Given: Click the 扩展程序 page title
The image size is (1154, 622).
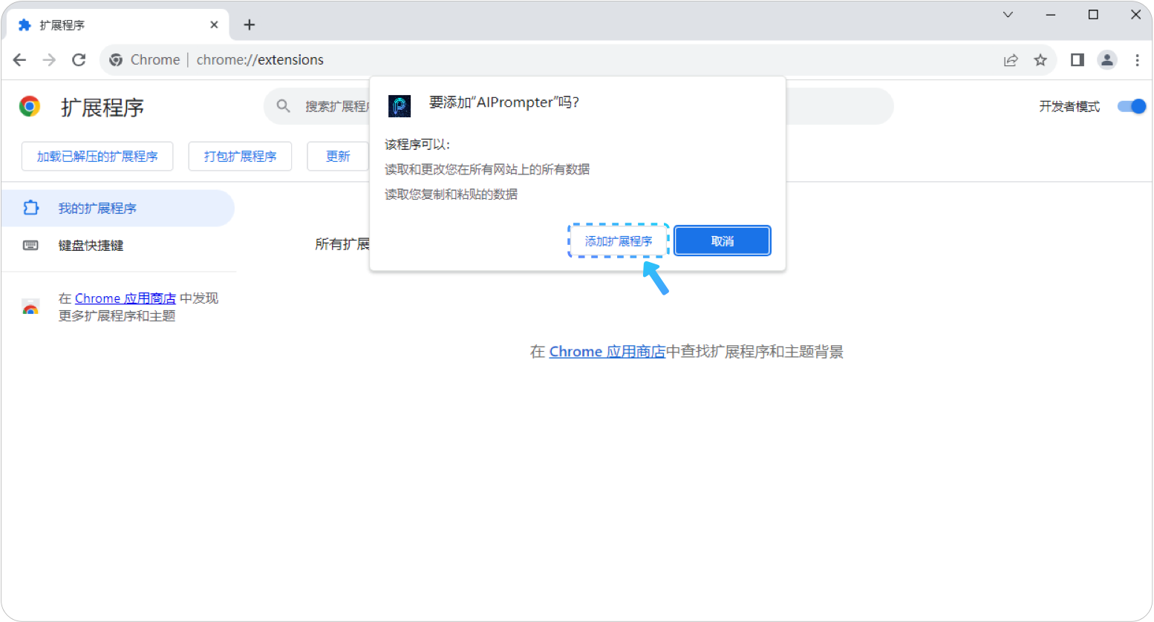Looking at the screenshot, I should pyautogui.click(x=102, y=108).
